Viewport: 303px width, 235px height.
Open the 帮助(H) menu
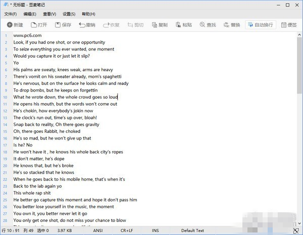click(88, 14)
